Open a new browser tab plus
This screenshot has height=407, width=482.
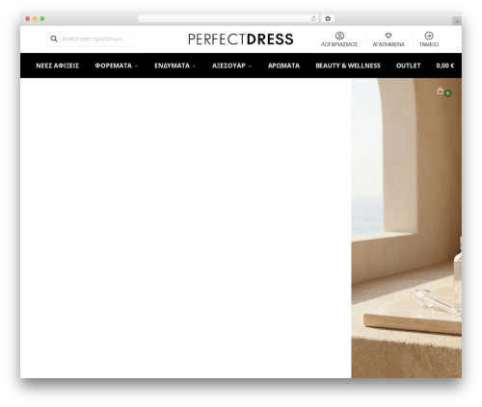[457, 21]
